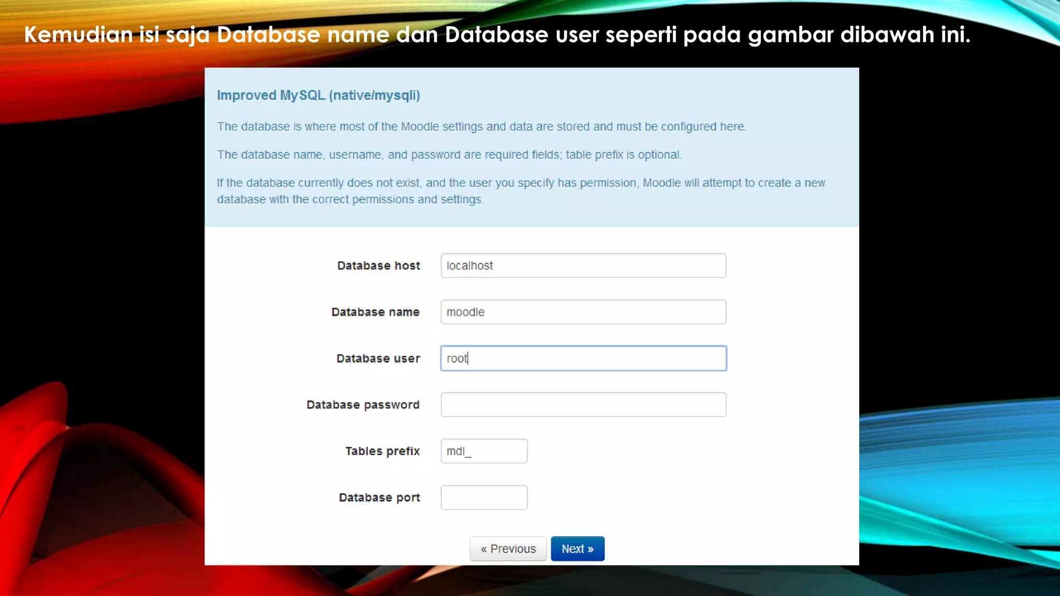This screenshot has width=1060, height=596.
Task: Proceed with the Next button
Action: click(x=578, y=549)
